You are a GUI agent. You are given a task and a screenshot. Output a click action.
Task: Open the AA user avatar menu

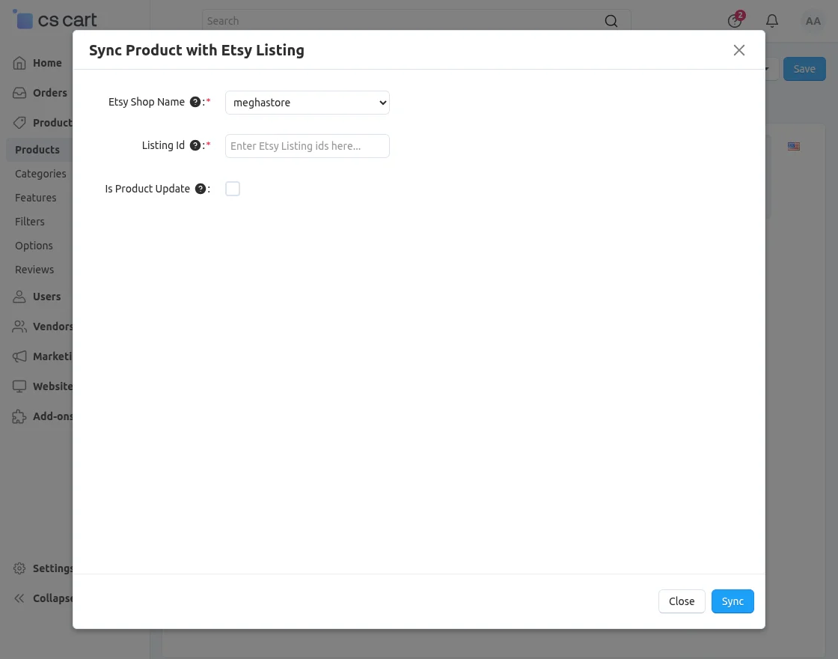click(x=813, y=22)
